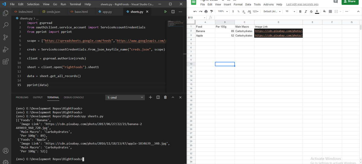Switch to DEBUG CONSOLE panel tab

(x=74, y=97)
